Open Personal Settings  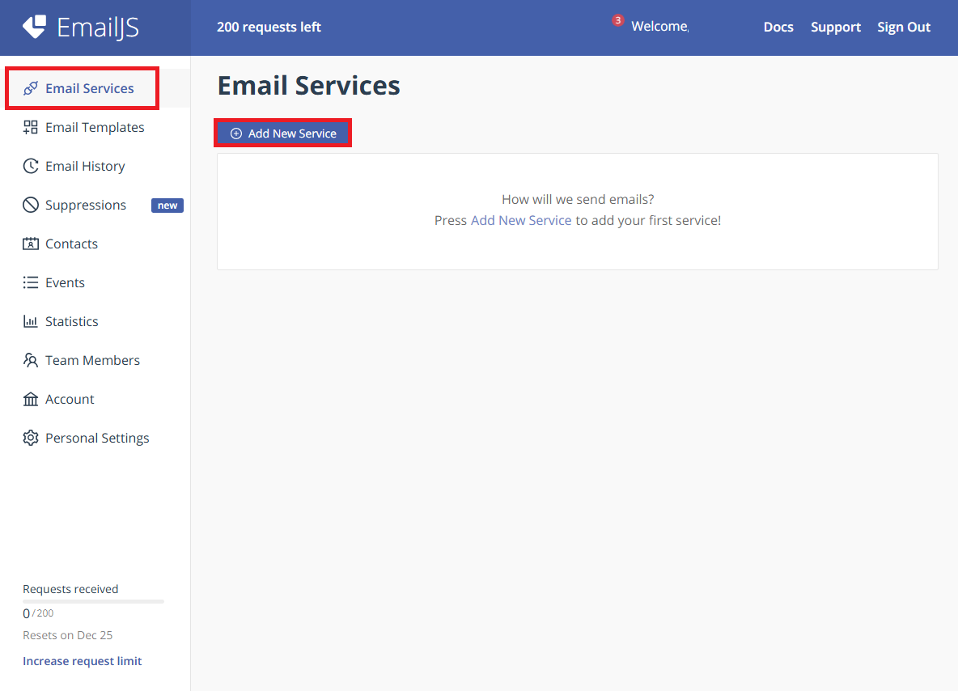pos(97,438)
